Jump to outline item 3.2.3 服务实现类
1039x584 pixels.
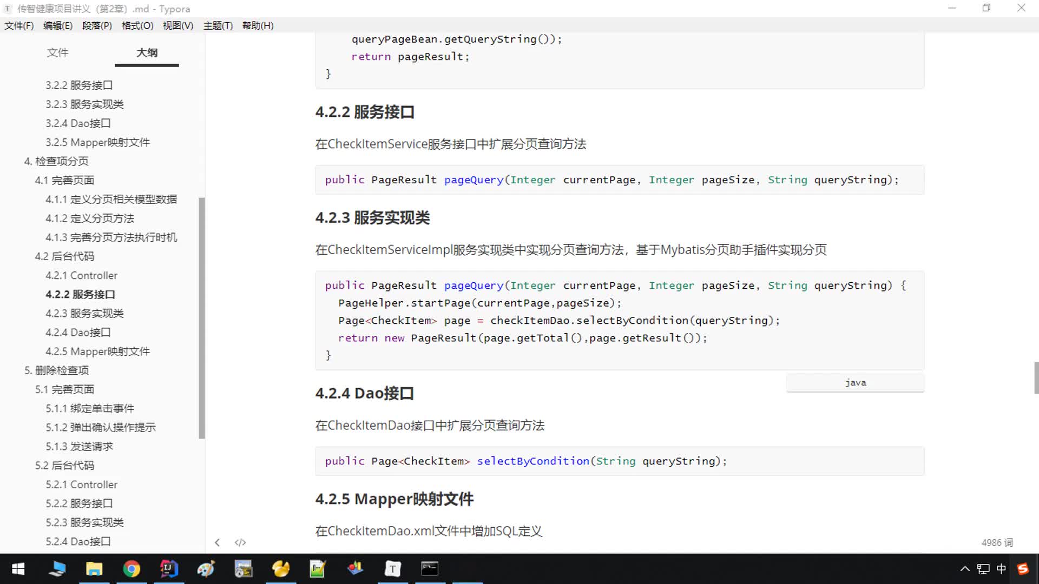[84, 104]
